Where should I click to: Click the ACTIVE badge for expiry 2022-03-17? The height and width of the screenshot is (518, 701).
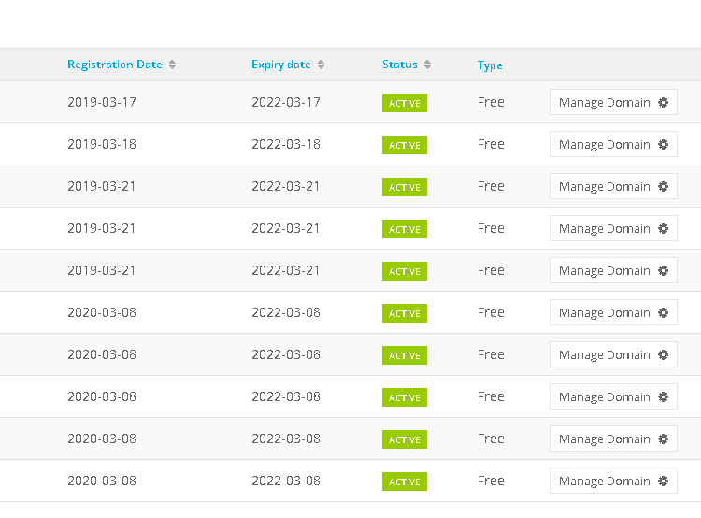coord(405,103)
